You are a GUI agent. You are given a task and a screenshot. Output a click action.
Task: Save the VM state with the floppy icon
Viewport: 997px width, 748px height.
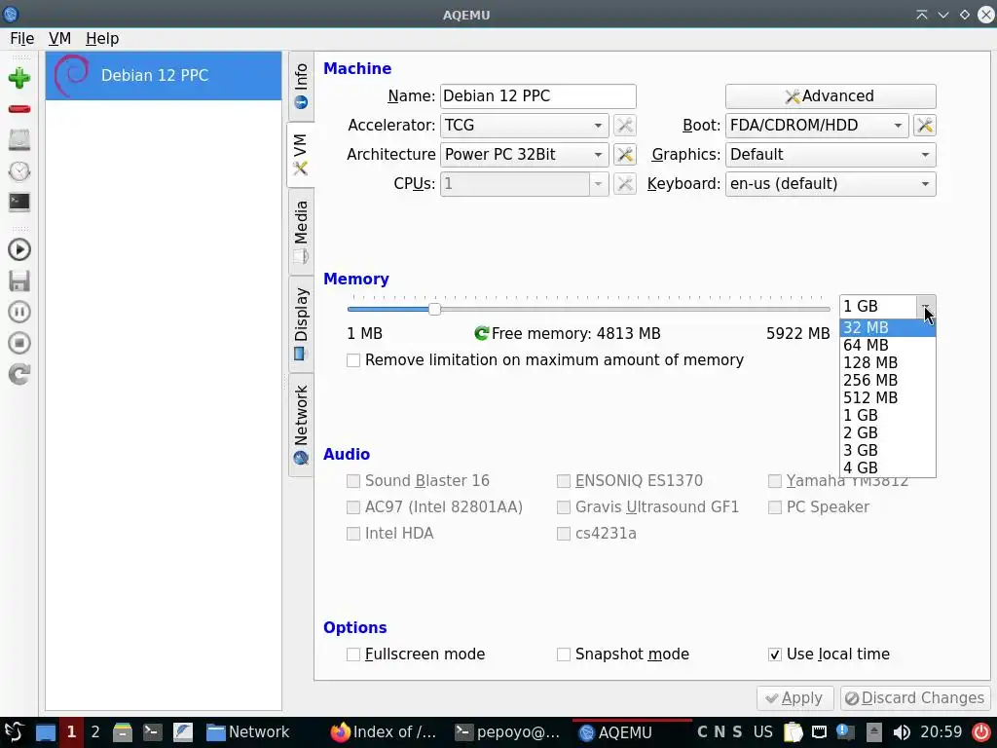click(x=19, y=280)
